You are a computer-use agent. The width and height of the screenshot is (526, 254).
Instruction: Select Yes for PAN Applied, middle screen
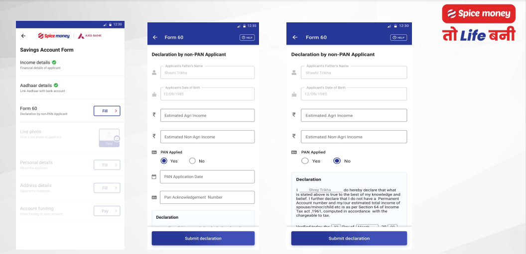[x=164, y=161]
